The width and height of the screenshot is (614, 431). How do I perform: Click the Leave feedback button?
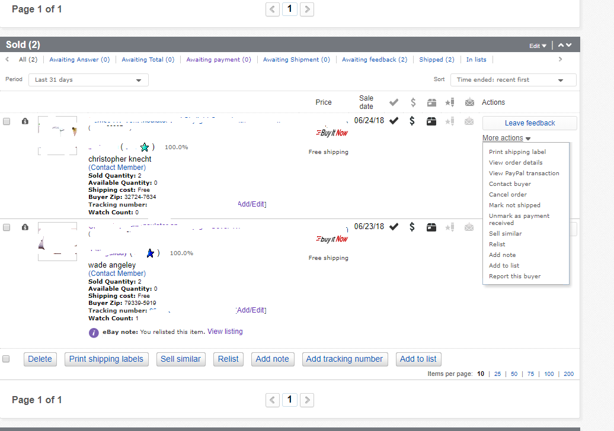click(529, 123)
